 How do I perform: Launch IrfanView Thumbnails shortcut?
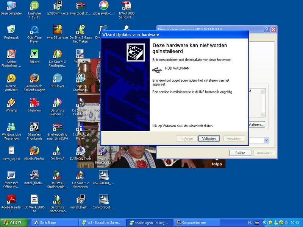[x=34, y=131]
